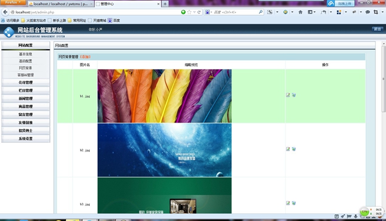The width and height of the screenshot is (386, 221).
Task: Click the green go button in the address bar
Action: pos(183,12)
